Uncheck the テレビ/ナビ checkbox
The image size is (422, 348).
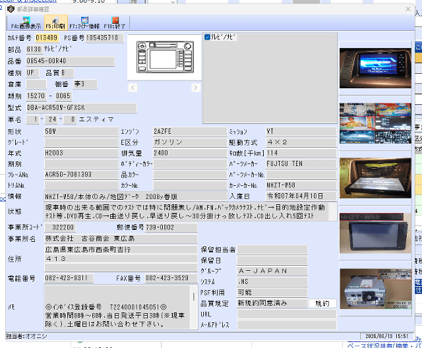click(207, 37)
